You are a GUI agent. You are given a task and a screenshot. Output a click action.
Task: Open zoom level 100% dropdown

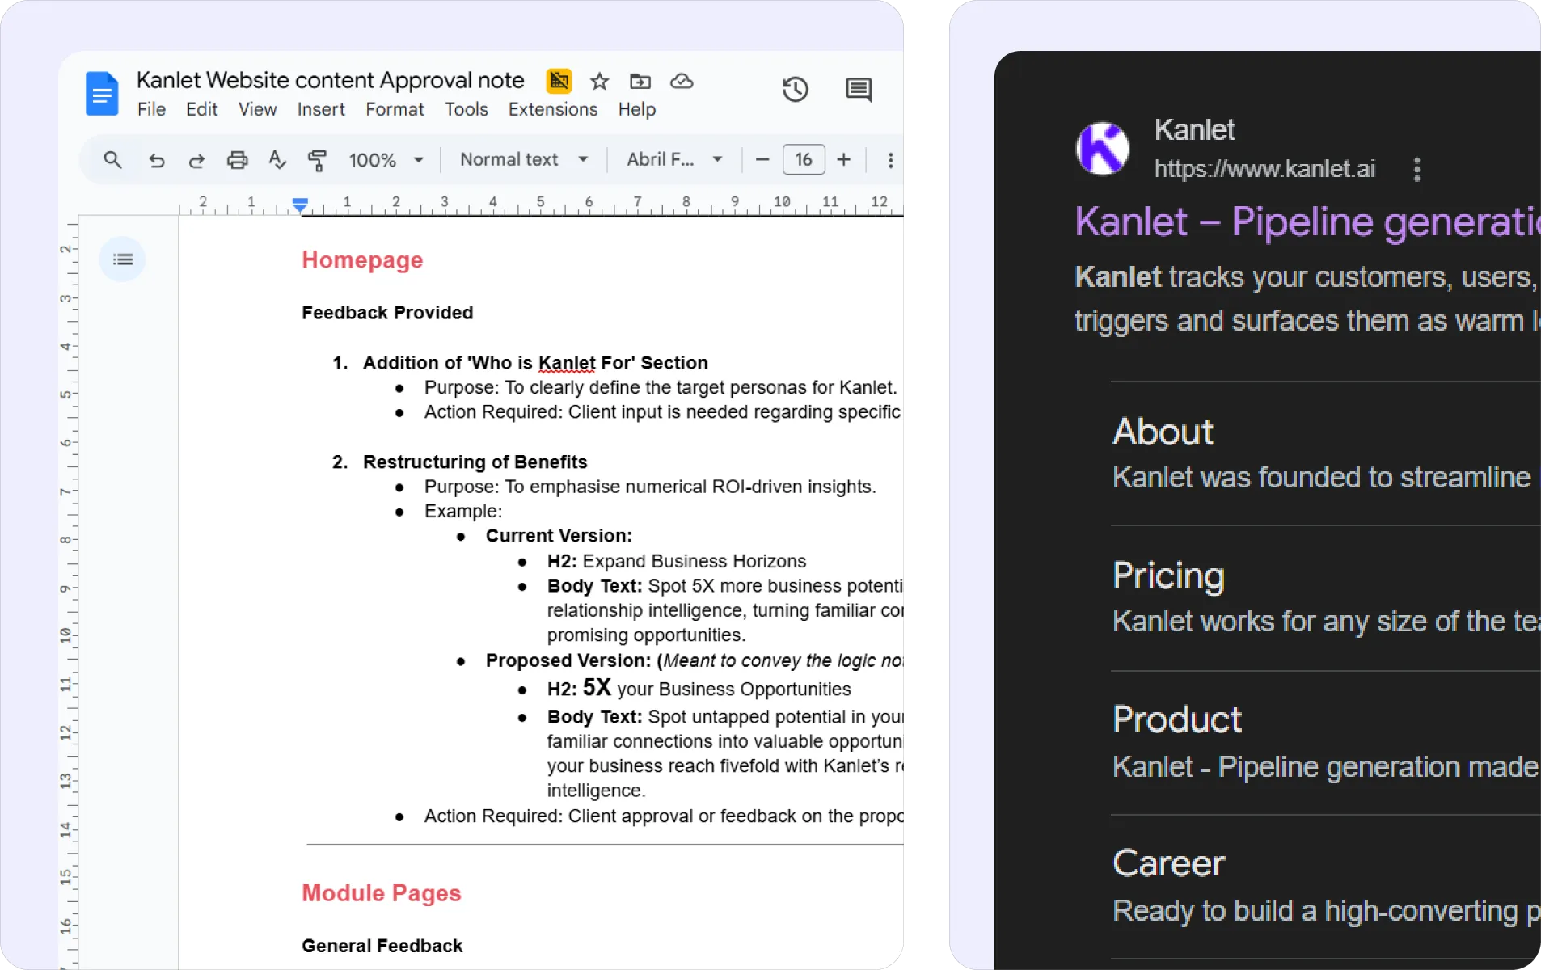(386, 160)
